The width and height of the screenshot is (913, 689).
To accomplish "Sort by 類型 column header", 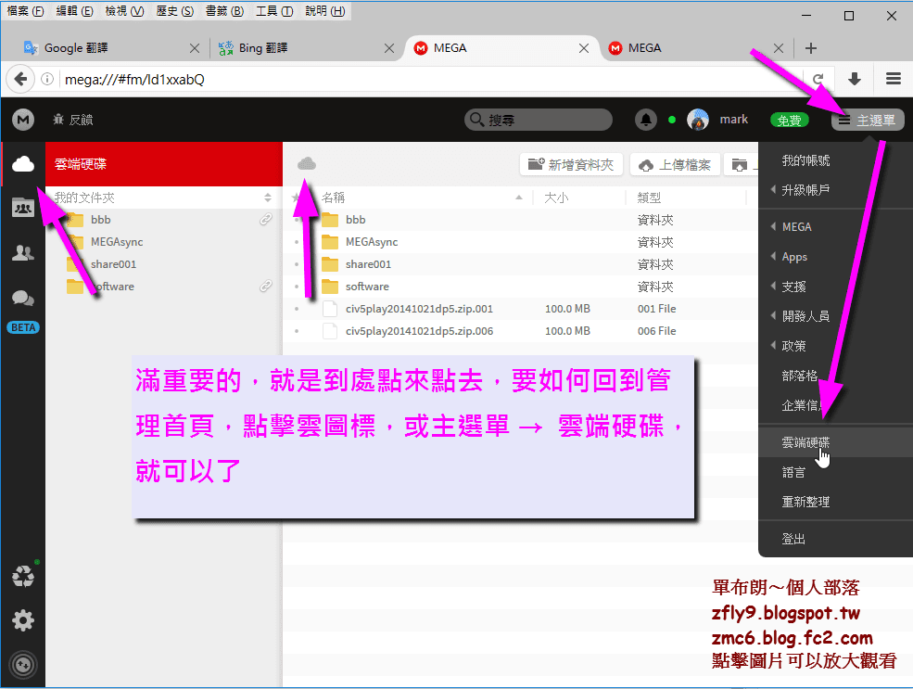I will coord(649,198).
